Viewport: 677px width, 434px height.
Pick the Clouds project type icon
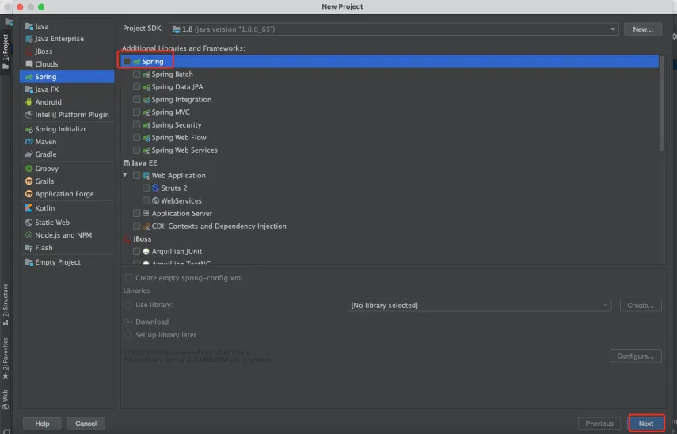(29, 64)
